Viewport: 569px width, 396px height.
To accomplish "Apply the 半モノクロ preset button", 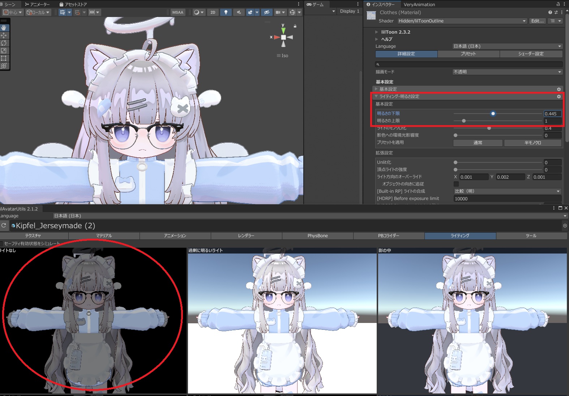I will [532, 143].
